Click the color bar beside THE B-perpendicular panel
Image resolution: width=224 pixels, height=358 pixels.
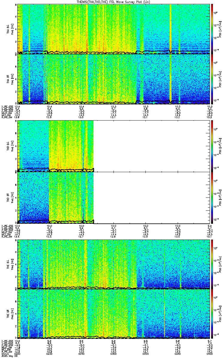(x=212, y=264)
